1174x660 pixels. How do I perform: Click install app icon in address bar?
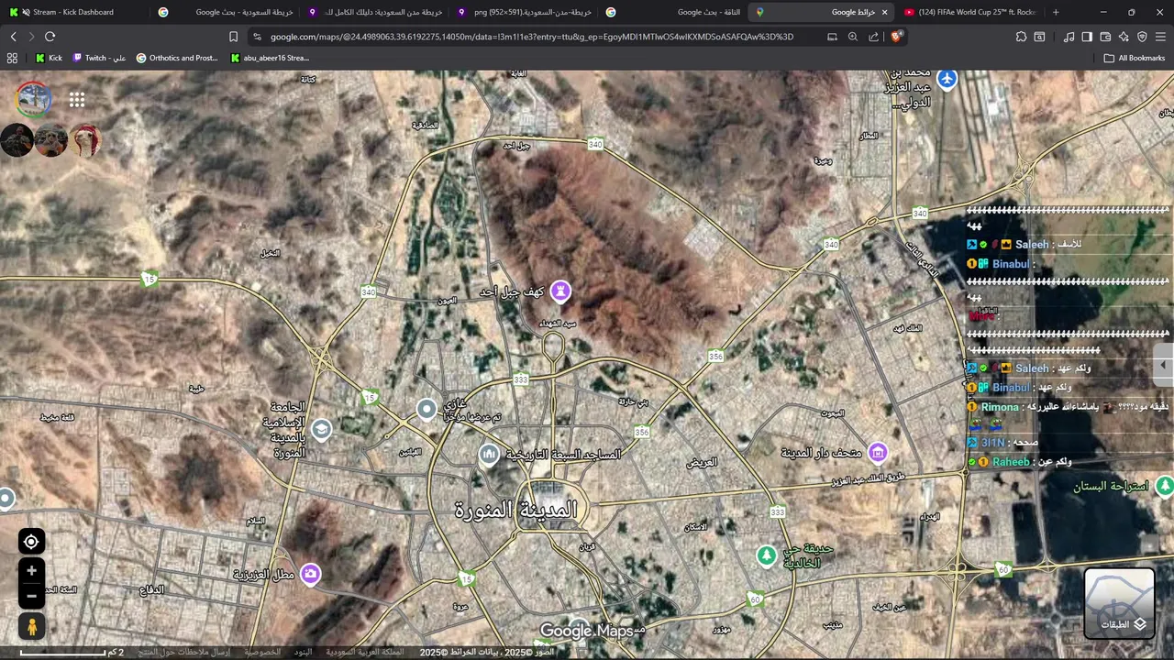coord(832,37)
